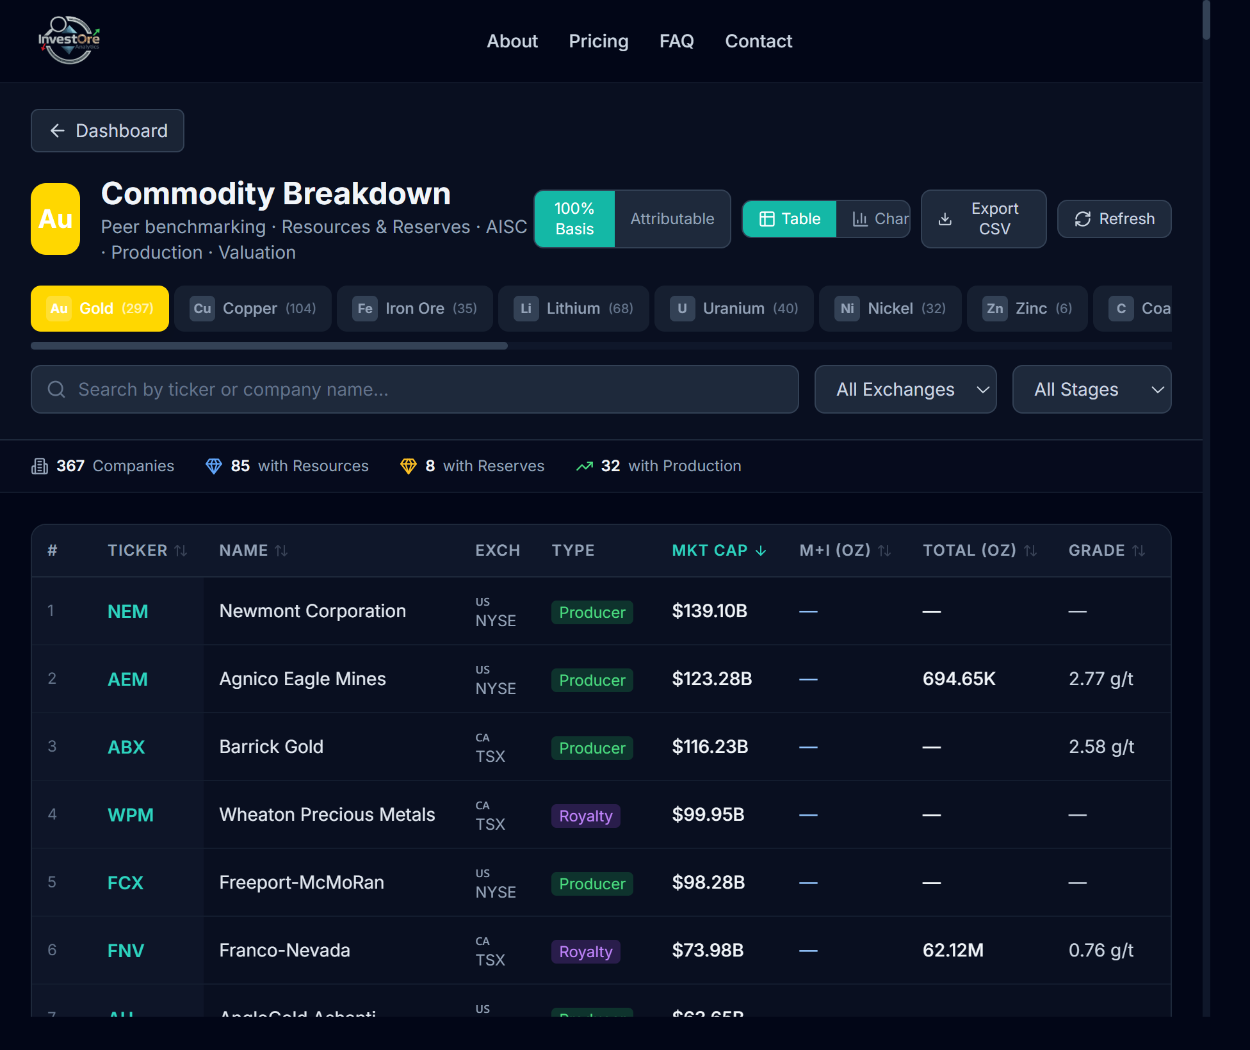
Task: Click the Producer badge for Newmont Corporation
Action: pyautogui.click(x=592, y=612)
